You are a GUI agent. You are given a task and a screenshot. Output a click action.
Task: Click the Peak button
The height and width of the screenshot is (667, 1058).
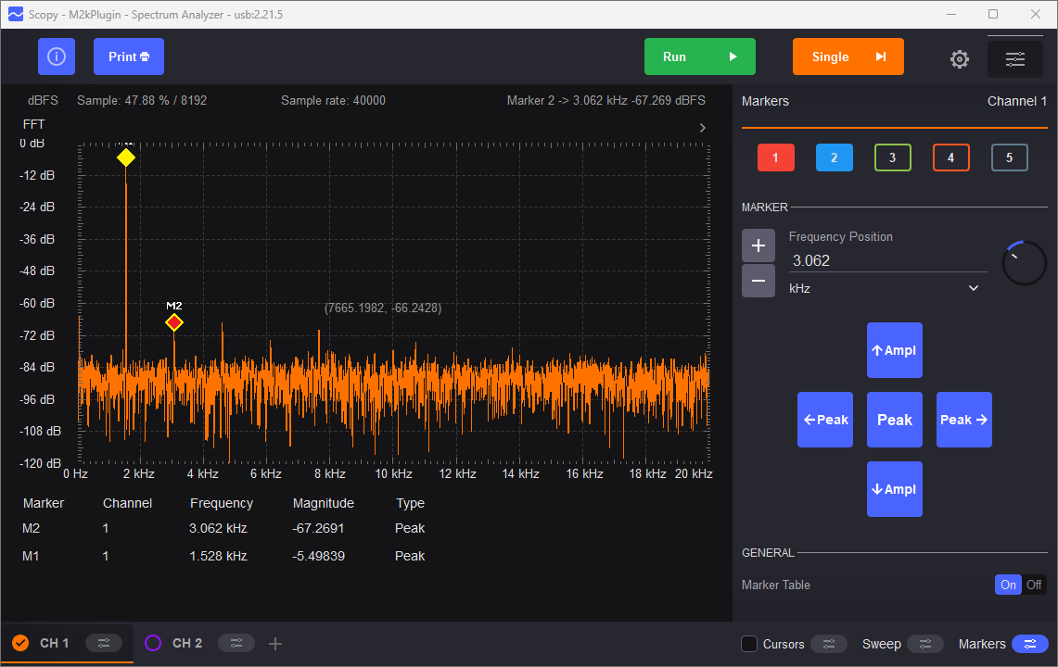click(x=894, y=420)
